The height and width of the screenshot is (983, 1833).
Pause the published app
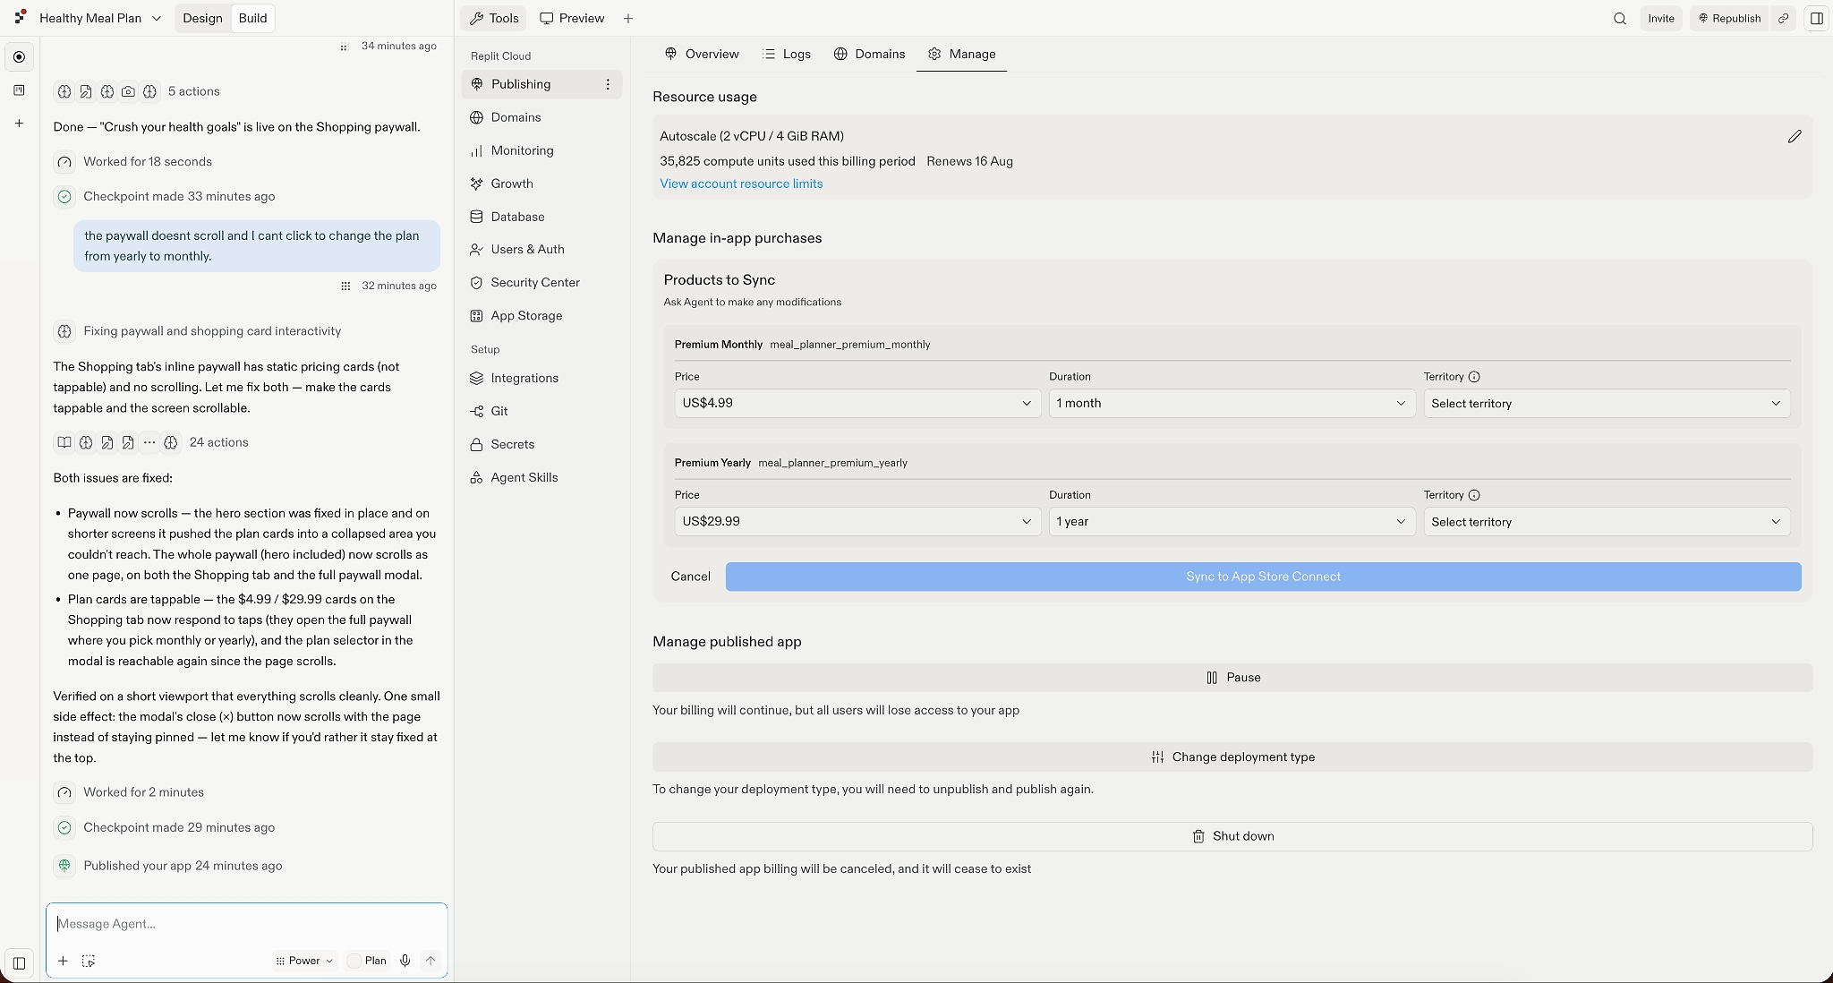(x=1232, y=678)
